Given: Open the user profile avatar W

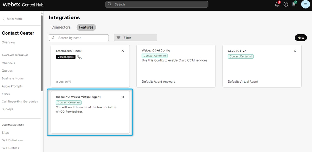Looking at the screenshot, I should coord(305,4).
